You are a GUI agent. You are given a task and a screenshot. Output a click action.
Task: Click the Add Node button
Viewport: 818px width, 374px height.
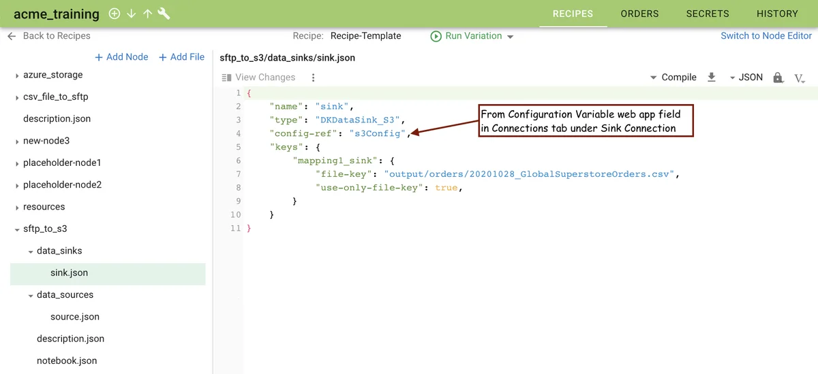[x=121, y=57]
